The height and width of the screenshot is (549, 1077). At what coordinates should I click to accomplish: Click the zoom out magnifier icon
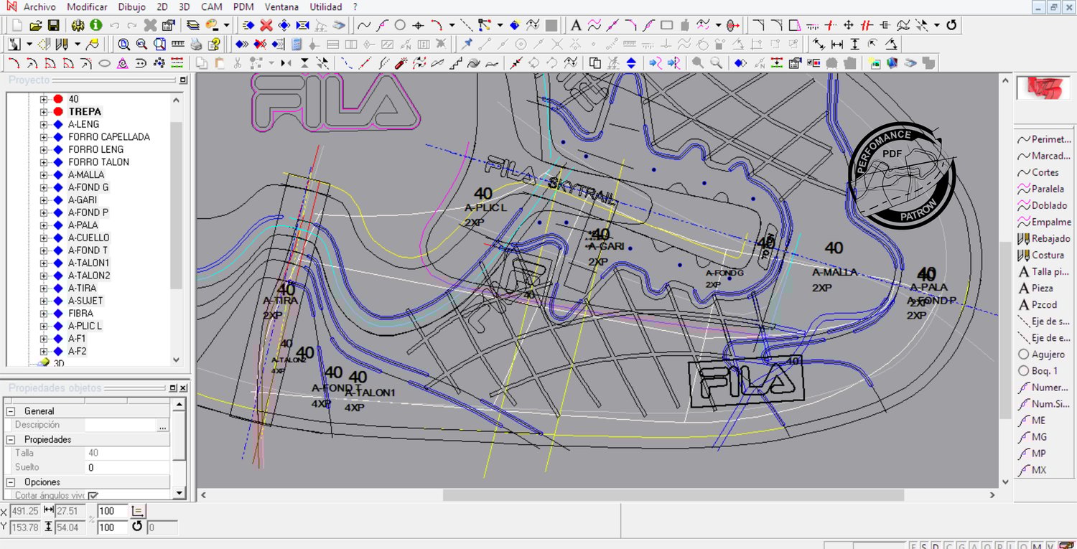pyautogui.click(x=141, y=44)
